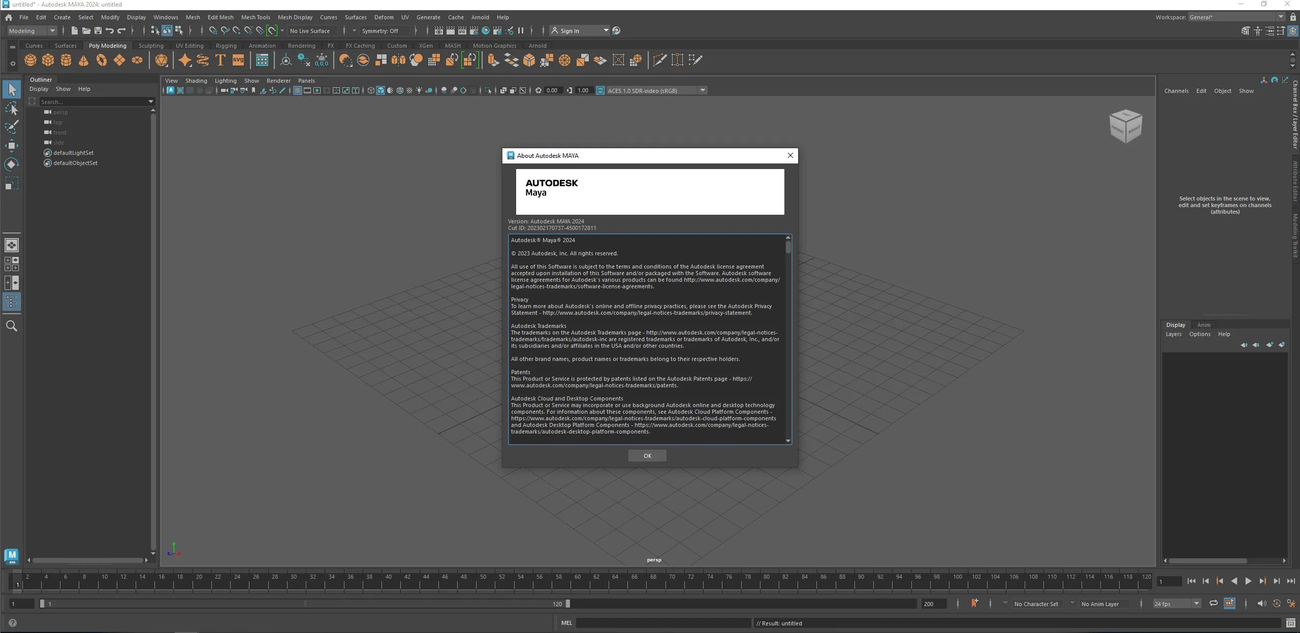Open the Generate menu
The width and height of the screenshot is (1300, 633).
(x=428, y=17)
